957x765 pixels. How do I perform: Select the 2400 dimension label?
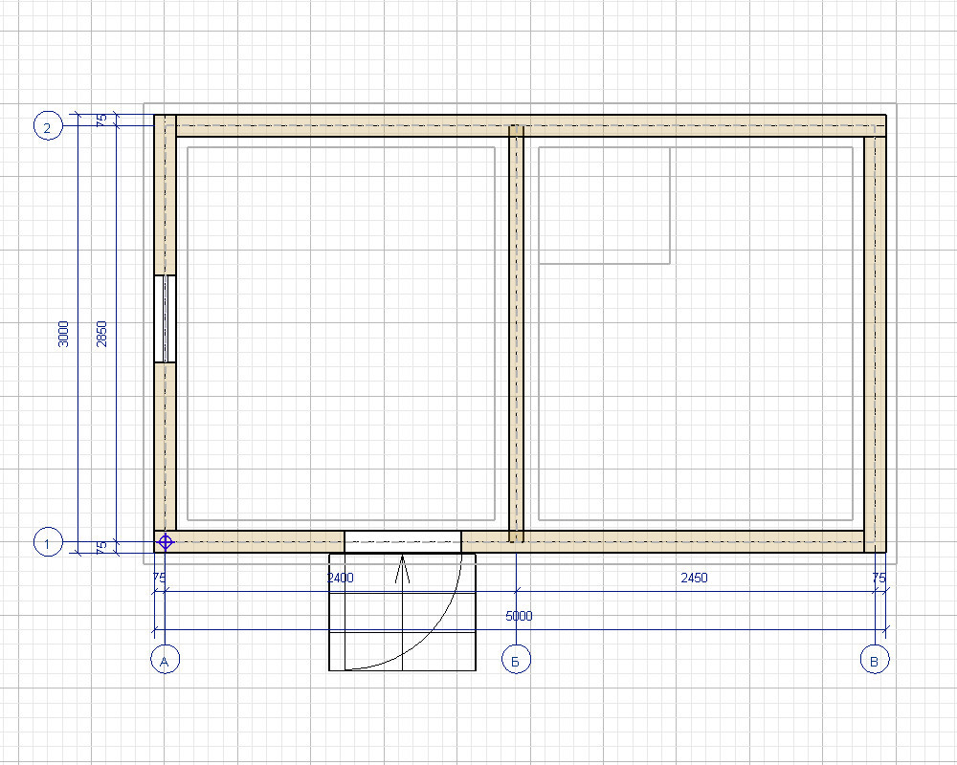click(341, 579)
